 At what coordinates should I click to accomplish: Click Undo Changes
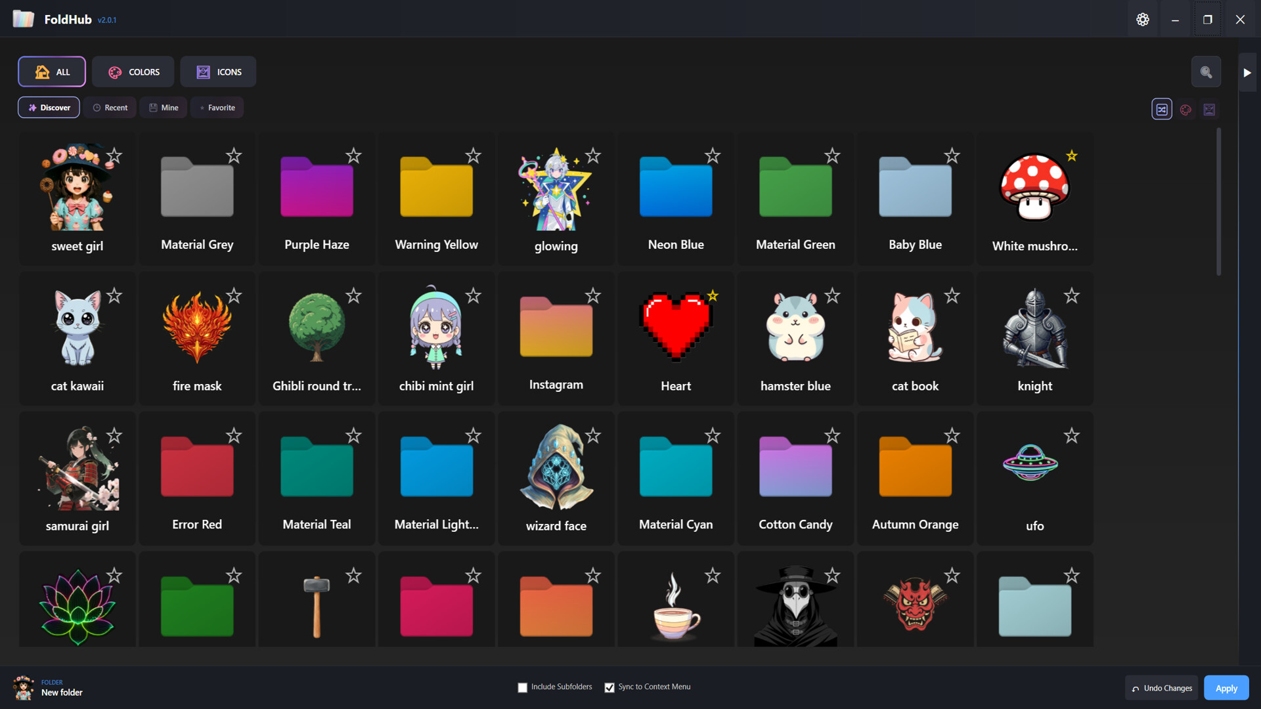click(1161, 687)
